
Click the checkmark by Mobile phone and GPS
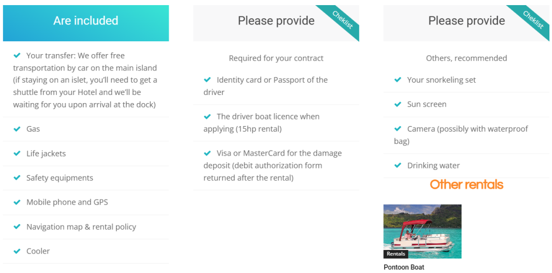(16, 203)
